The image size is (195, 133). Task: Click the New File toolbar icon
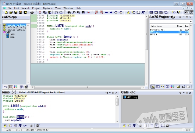point(6,12)
